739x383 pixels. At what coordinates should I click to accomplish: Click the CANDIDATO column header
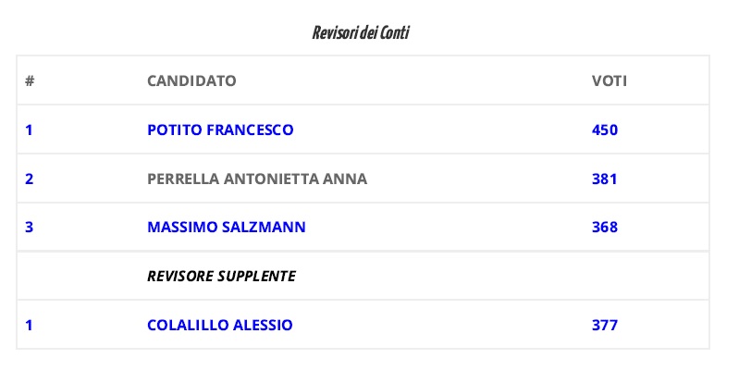tap(191, 80)
